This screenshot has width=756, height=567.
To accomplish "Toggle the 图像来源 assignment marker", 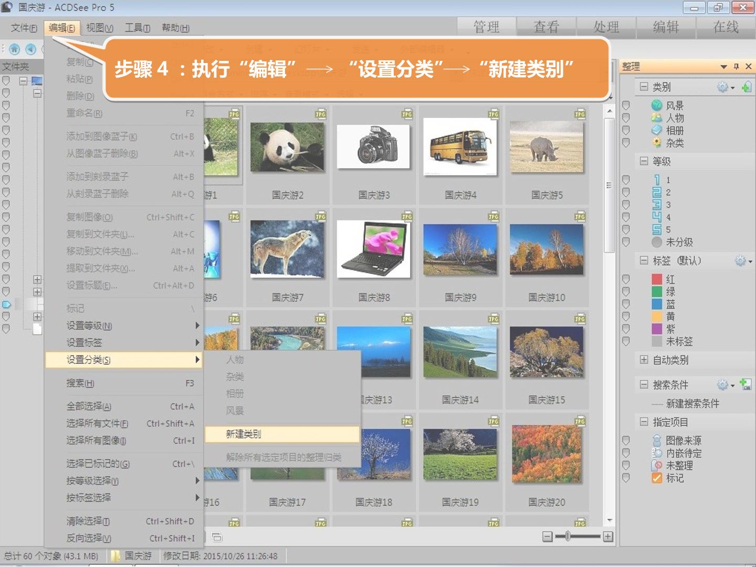I will click(x=626, y=440).
